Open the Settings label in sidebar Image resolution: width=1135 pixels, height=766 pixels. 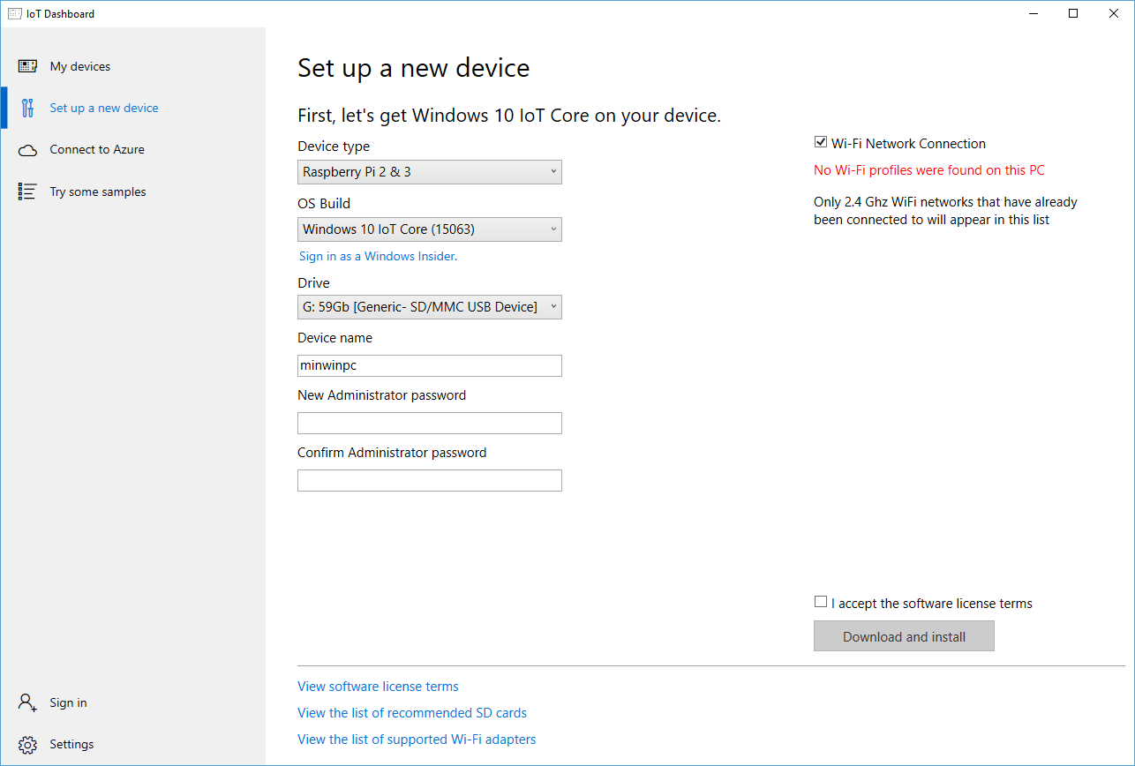click(x=71, y=744)
